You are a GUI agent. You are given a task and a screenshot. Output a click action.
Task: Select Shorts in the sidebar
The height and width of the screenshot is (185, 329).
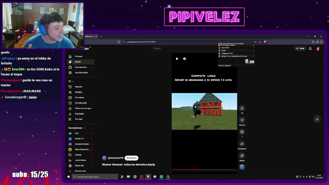(81, 62)
